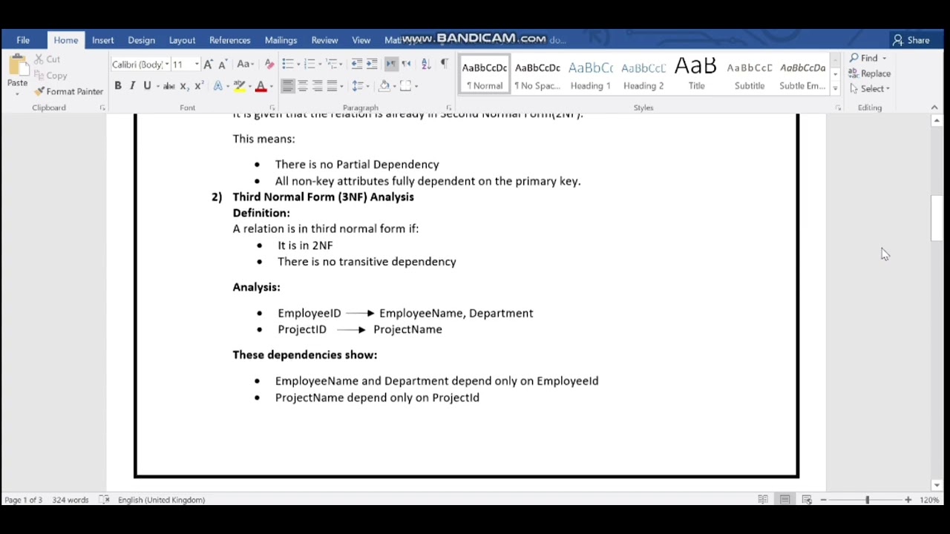Switch to the References tab
950x534 pixels.
[230, 40]
